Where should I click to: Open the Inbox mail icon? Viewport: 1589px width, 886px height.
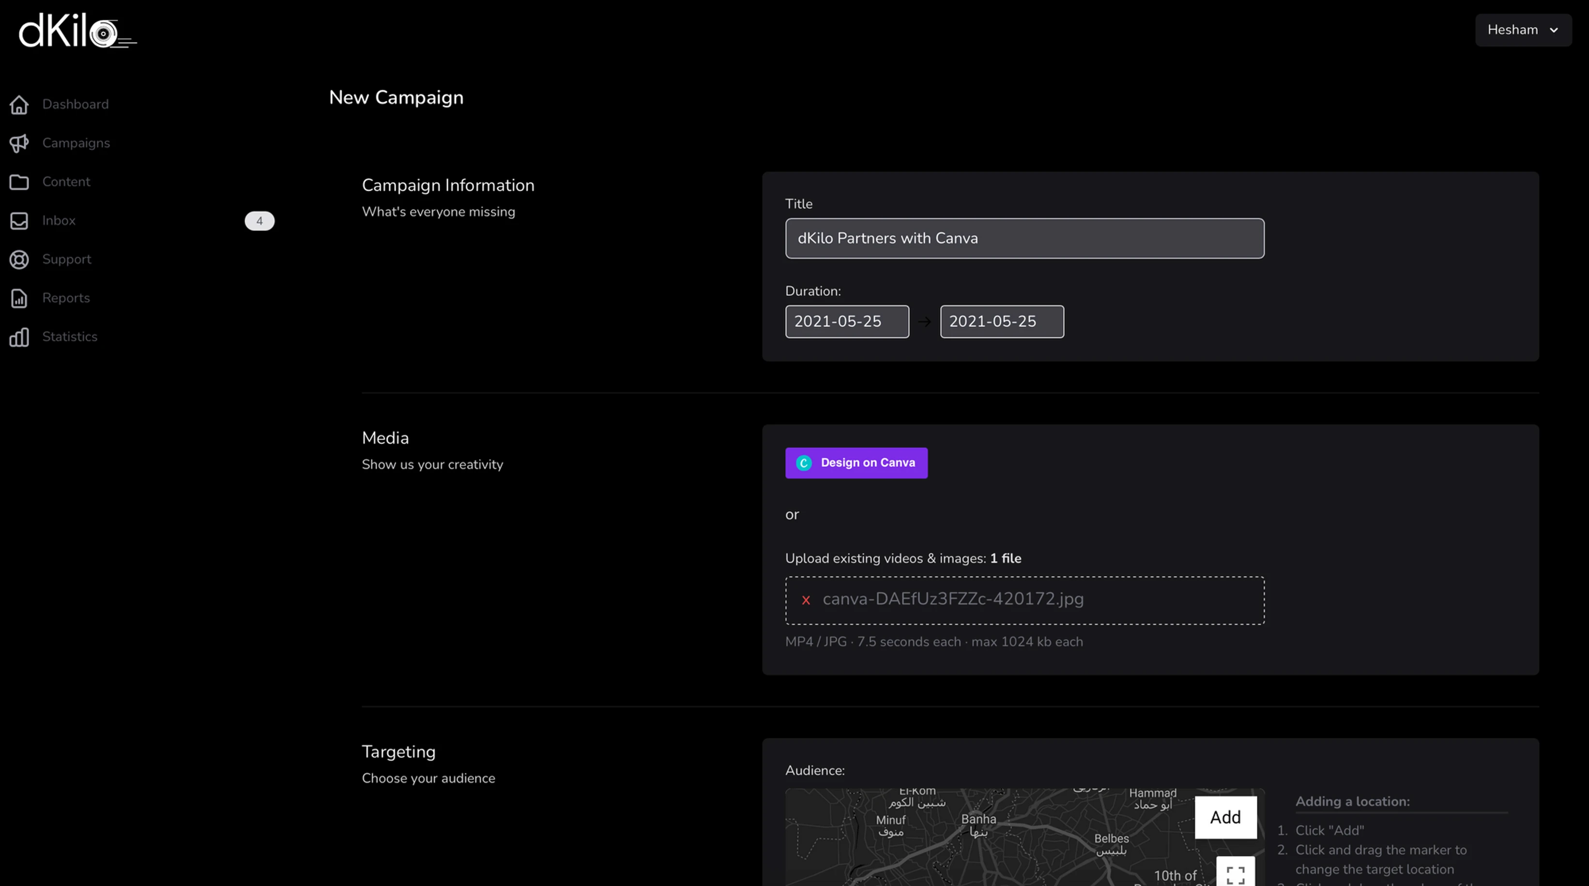tap(19, 220)
